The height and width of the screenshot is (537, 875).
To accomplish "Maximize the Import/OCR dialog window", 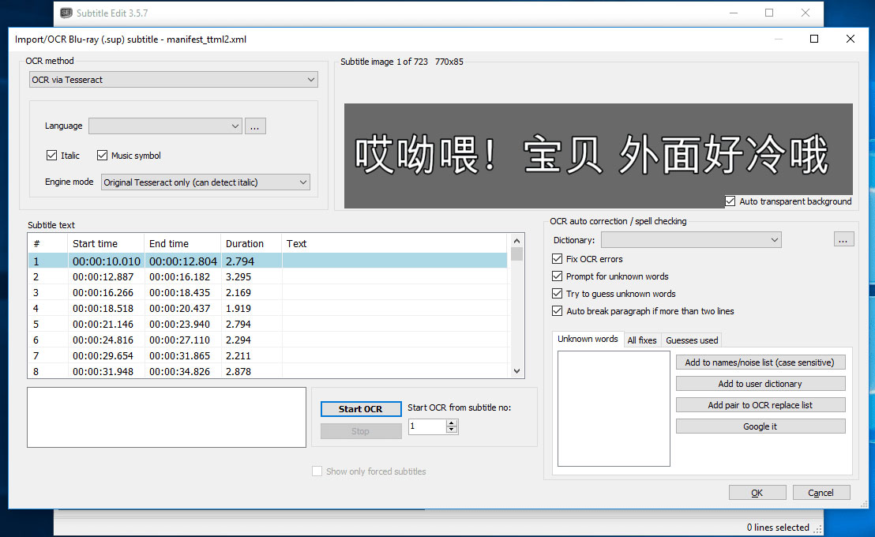I will [814, 39].
